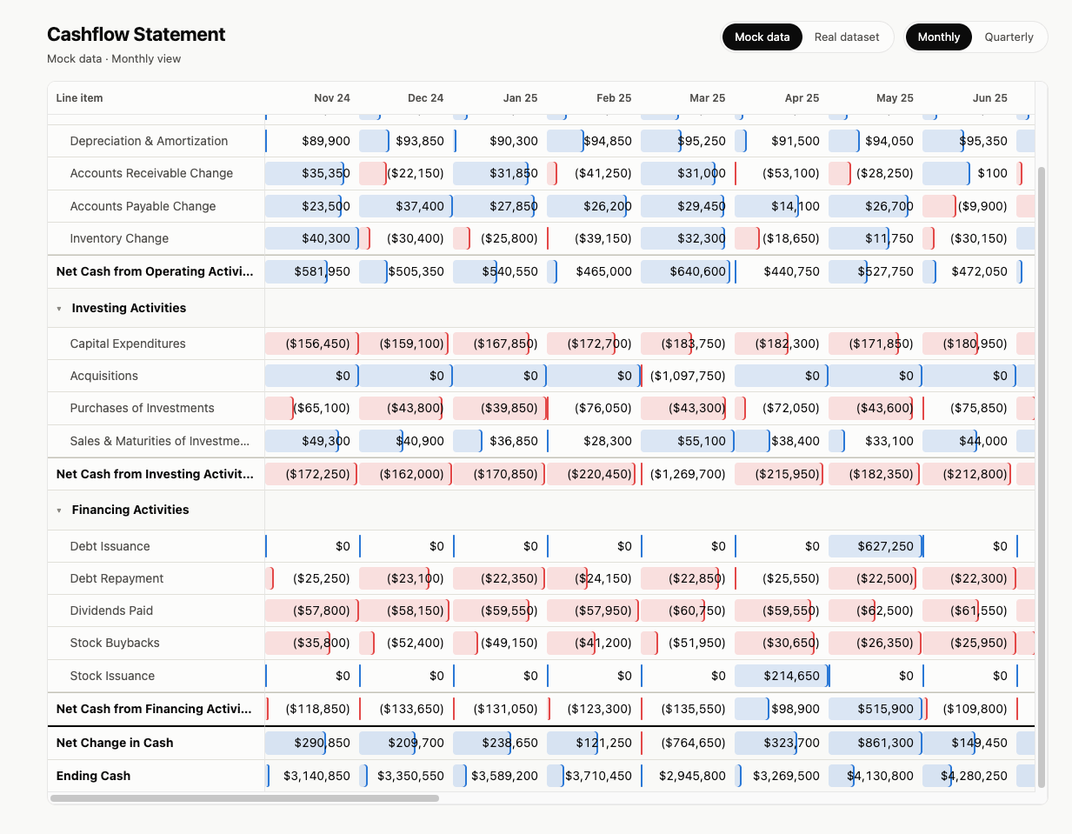Click the ($9,900) Accounts Payable cell
The height and width of the screenshot is (834, 1072).
(x=969, y=206)
